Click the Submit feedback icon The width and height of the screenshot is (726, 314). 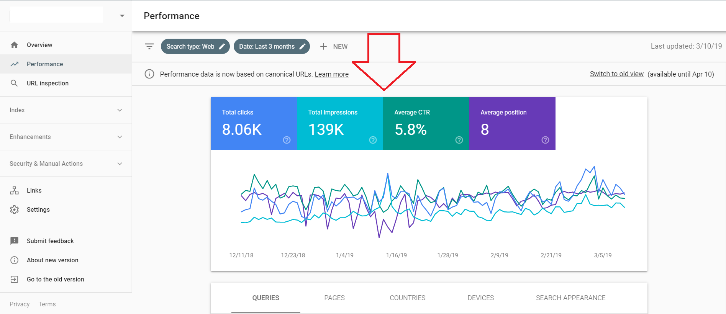(x=15, y=241)
